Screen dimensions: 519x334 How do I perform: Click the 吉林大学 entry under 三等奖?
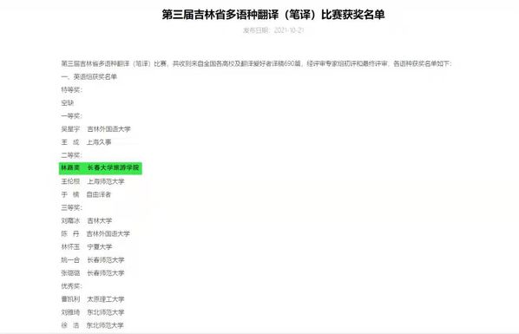[x=99, y=221]
